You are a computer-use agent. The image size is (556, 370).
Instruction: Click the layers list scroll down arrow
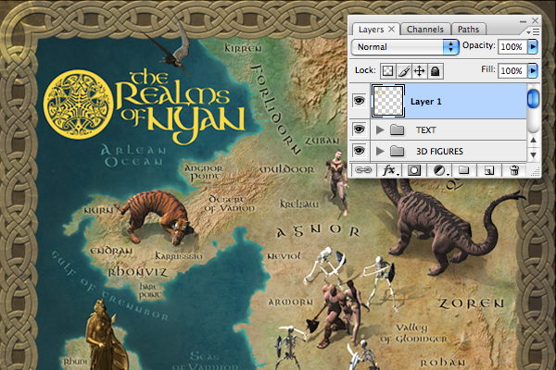pos(533,154)
